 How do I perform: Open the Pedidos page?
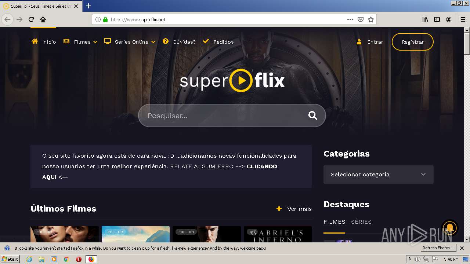[x=218, y=42]
